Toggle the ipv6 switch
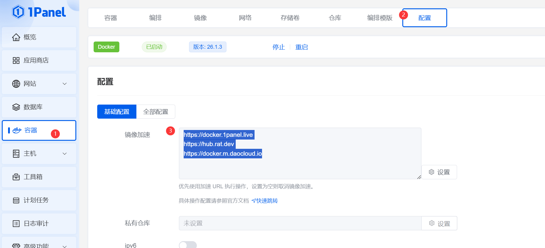 pos(188,245)
